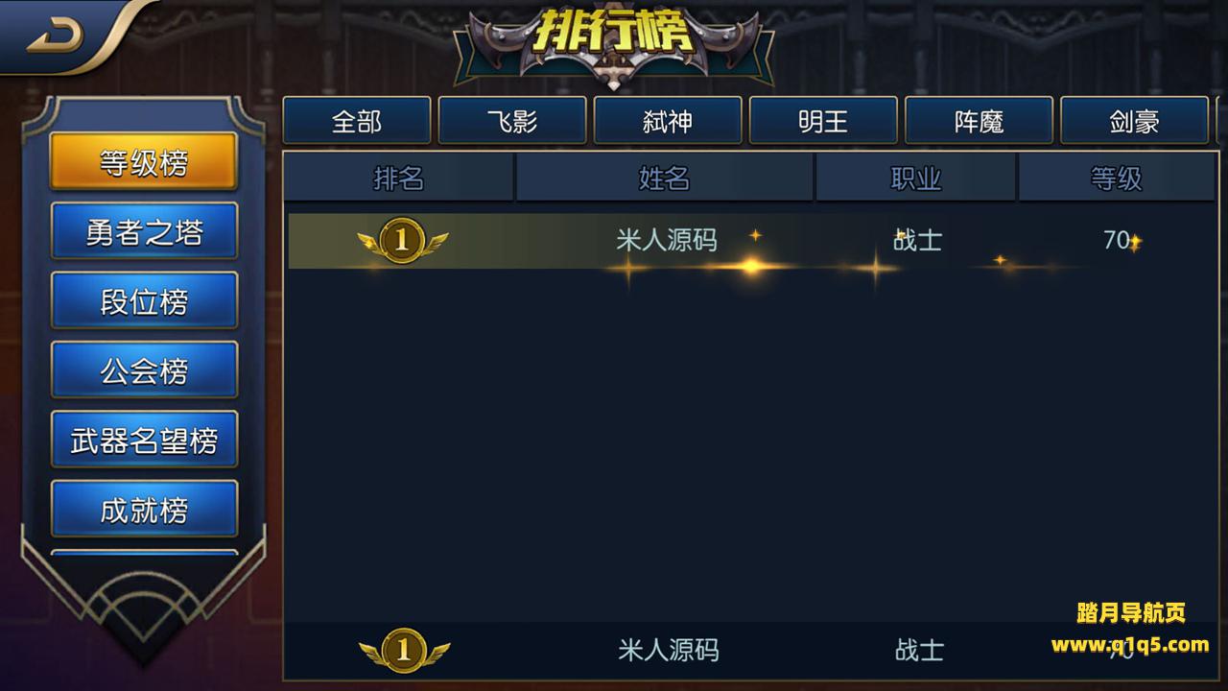Switch to the 阵魔 class tab
Screen dimensions: 1228x691
(979, 121)
